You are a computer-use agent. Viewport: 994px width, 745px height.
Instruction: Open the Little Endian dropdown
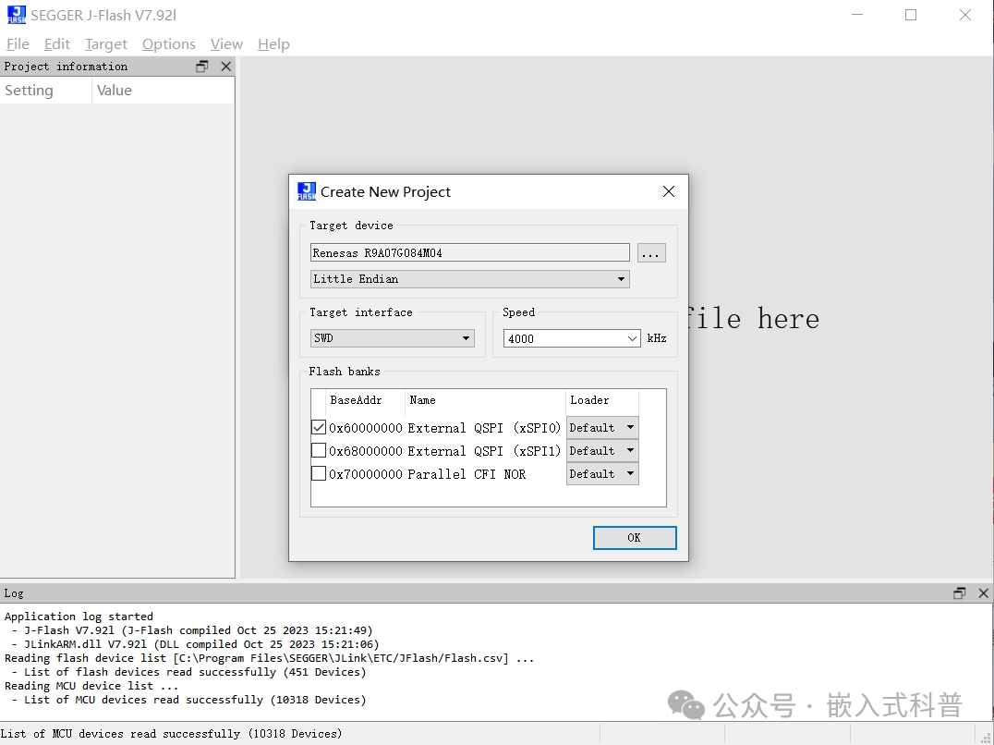(469, 279)
